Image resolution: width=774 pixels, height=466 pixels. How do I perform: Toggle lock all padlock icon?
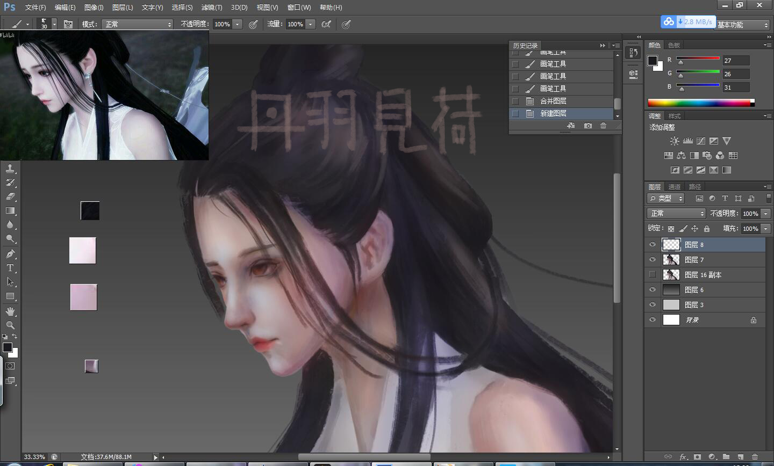click(x=707, y=229)
